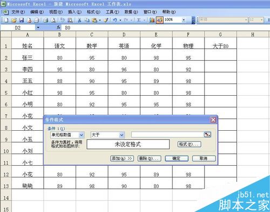Viewport: 270px width, 212px height.
Task: Click the Print Preview toolbar icon
Action: click(53, 20)
